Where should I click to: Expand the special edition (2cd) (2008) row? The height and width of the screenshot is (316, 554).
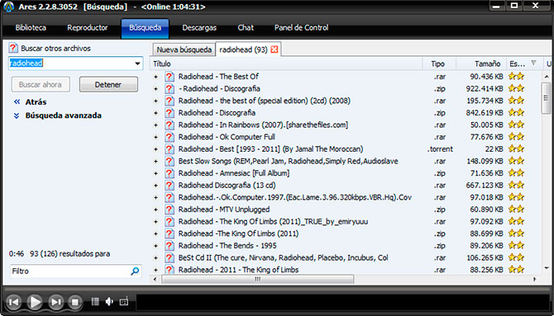(155, 101)
